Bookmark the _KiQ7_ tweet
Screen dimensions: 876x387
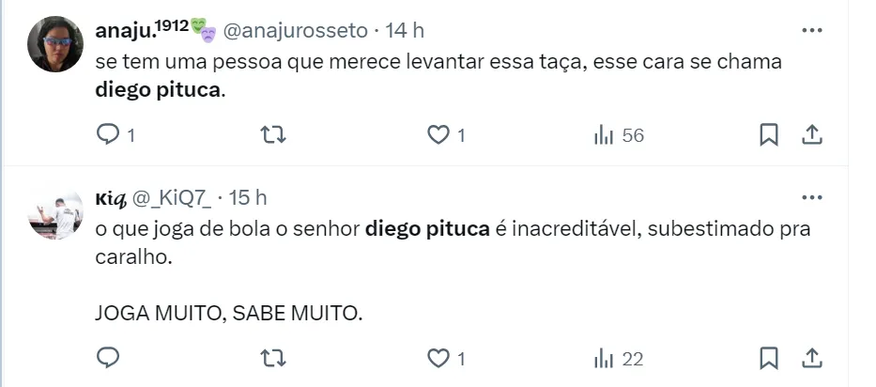(768, 358)
